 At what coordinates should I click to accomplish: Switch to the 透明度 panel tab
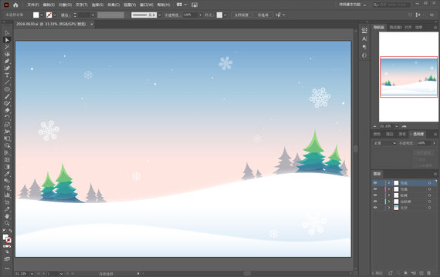(418, 134)
